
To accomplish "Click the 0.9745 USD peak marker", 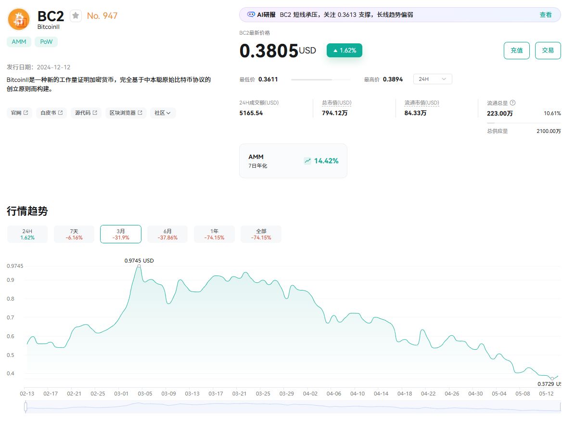I will pos(139,266).
